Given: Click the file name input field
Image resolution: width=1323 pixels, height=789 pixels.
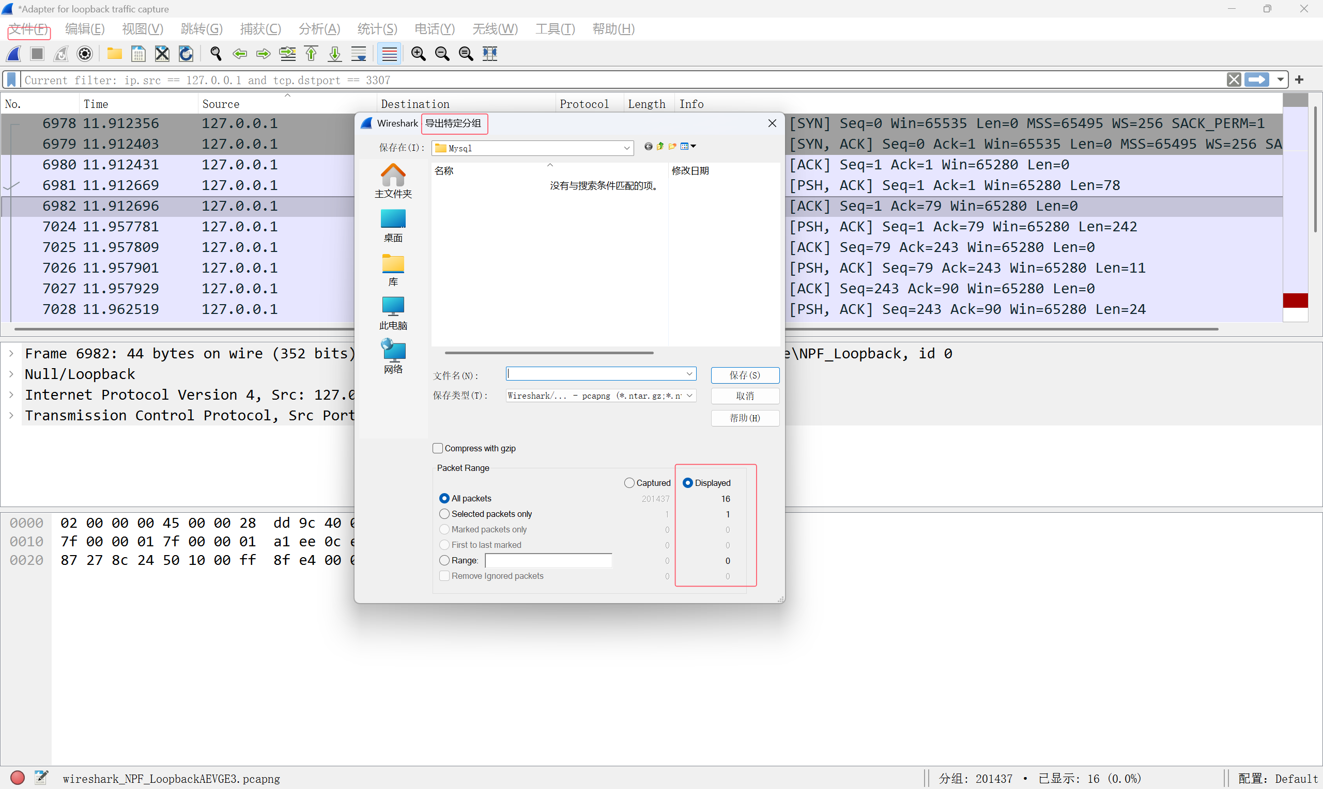Looking at the screenshot, I should tap(596, 374).
